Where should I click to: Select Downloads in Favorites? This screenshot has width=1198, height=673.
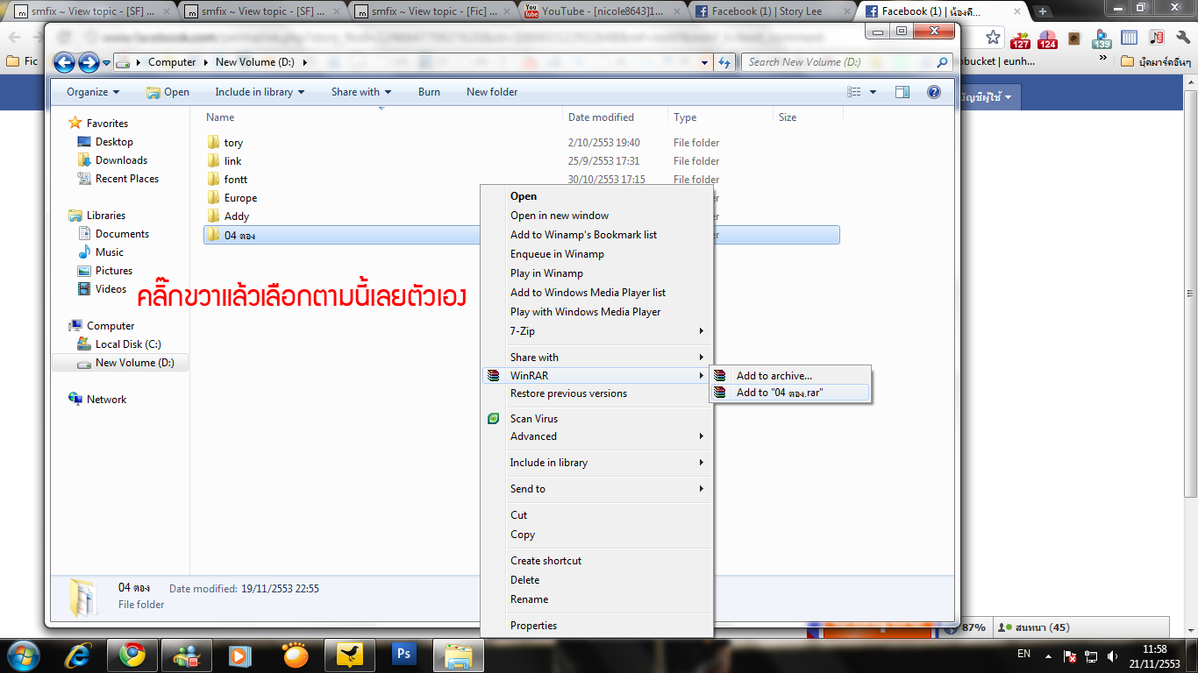121,160
